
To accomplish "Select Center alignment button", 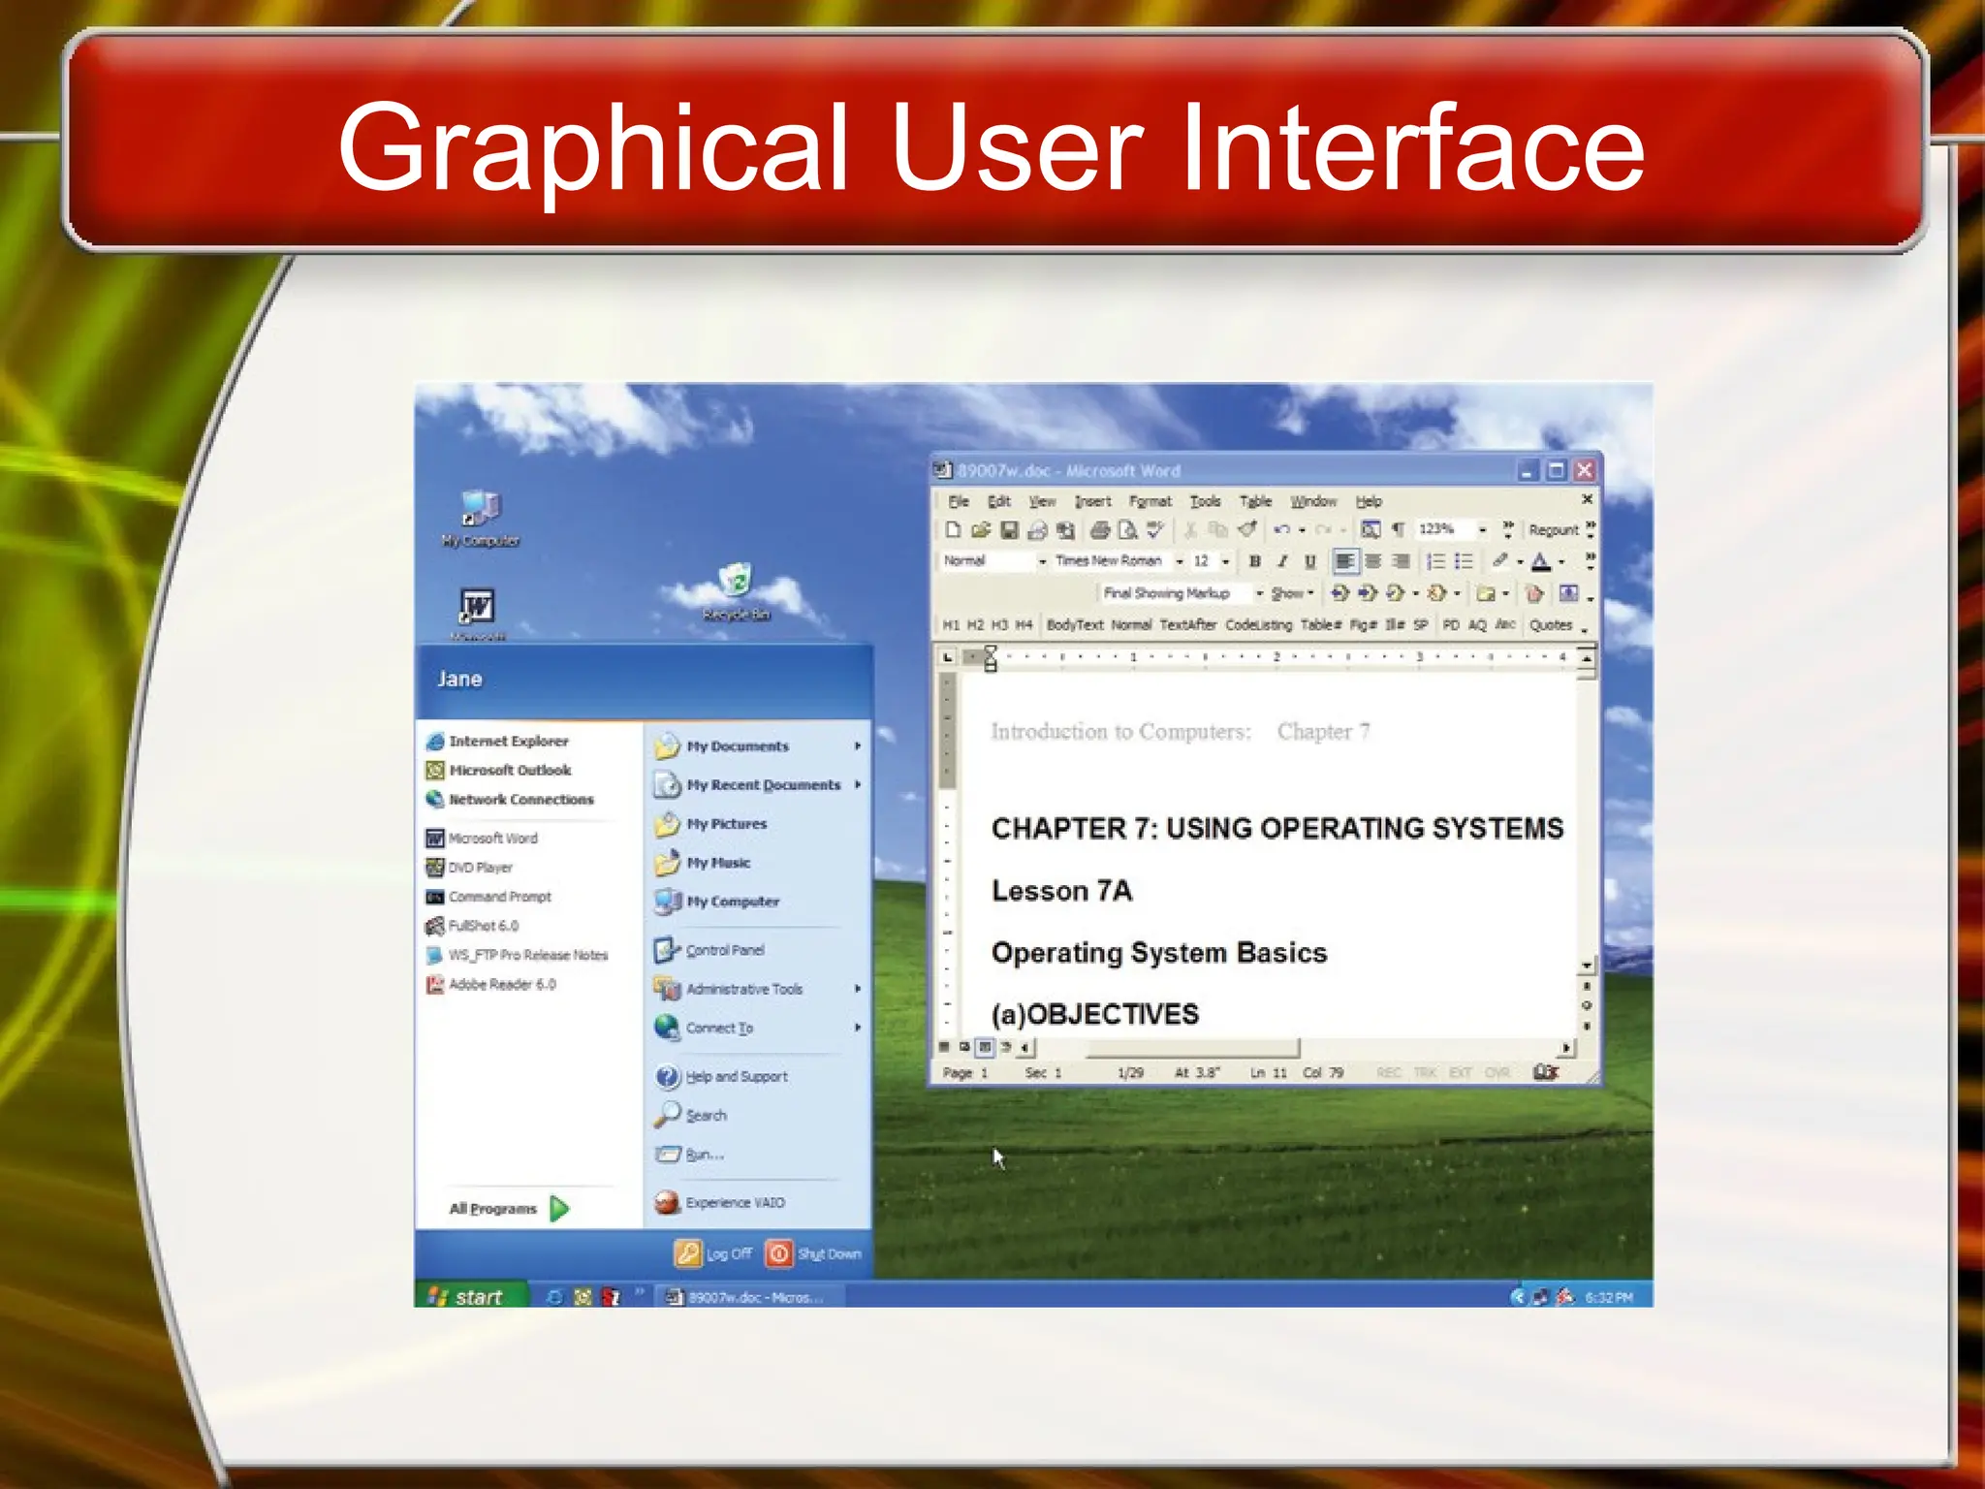I will click(x=1373, y=561).
